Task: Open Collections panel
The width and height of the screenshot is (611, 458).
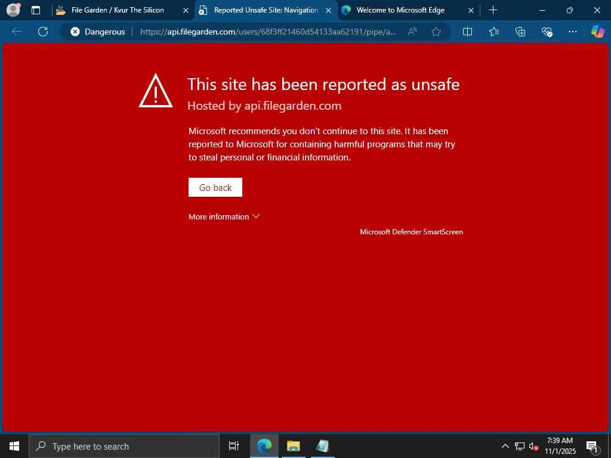Action: [x=520, y=32]
